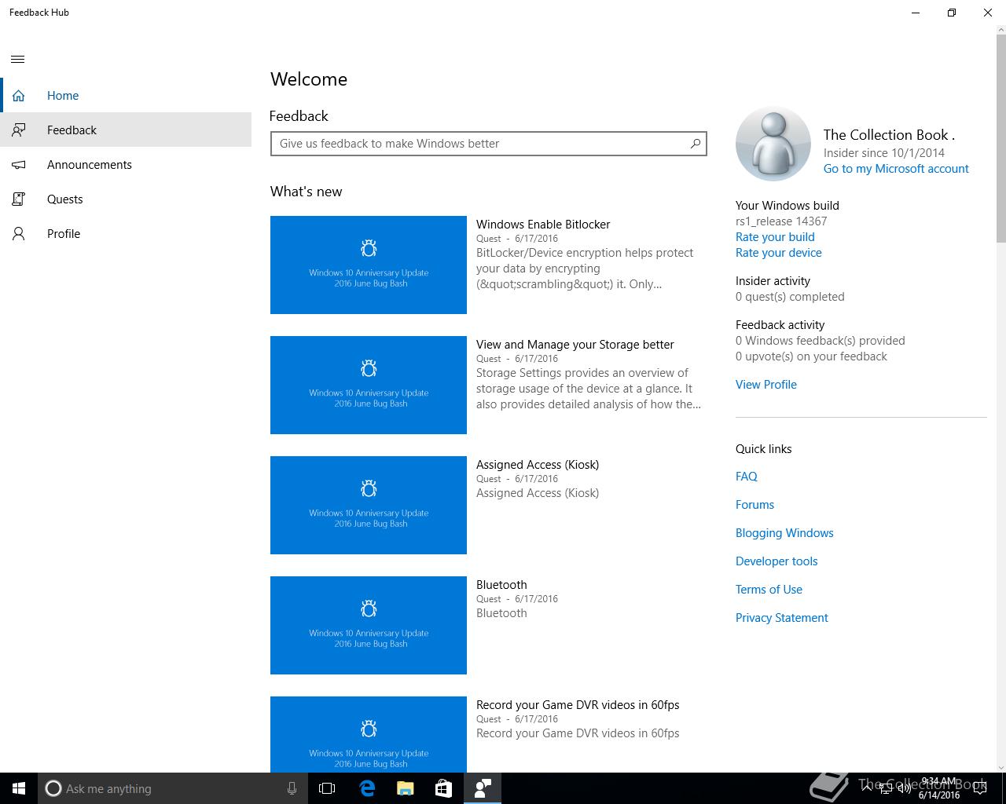1006x804 pixels.
Task: Open View and Manage Storage quest thumbnail
Action: tap(369, 386)
